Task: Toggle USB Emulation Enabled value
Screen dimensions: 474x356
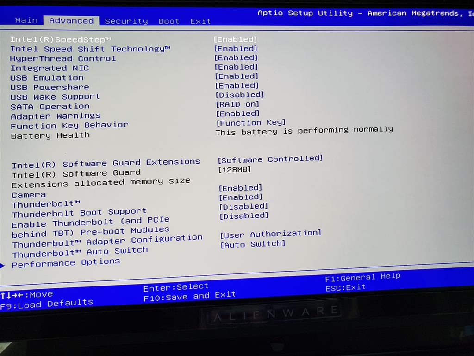Action: pos(237,76)
